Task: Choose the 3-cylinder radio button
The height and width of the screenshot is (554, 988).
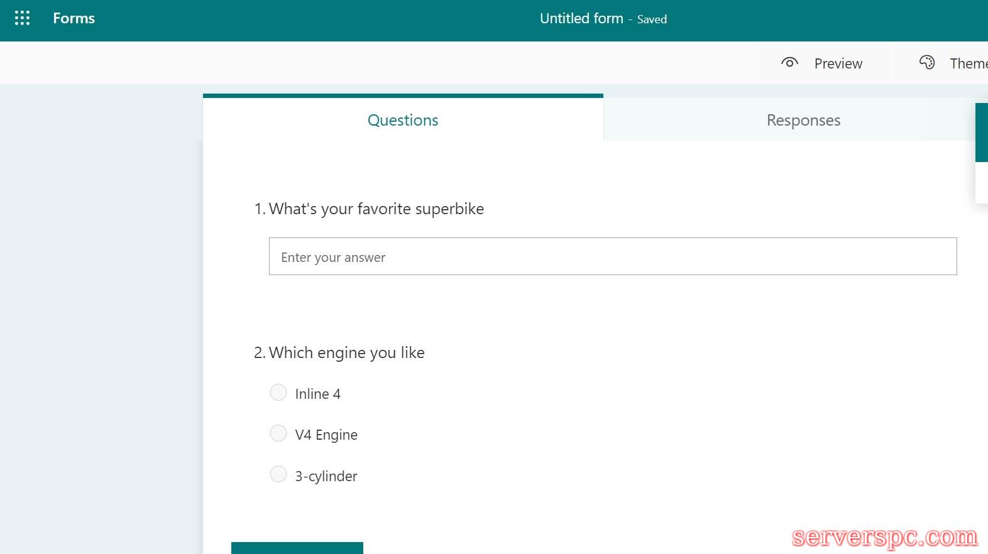Action: click(x=278, y=474)
